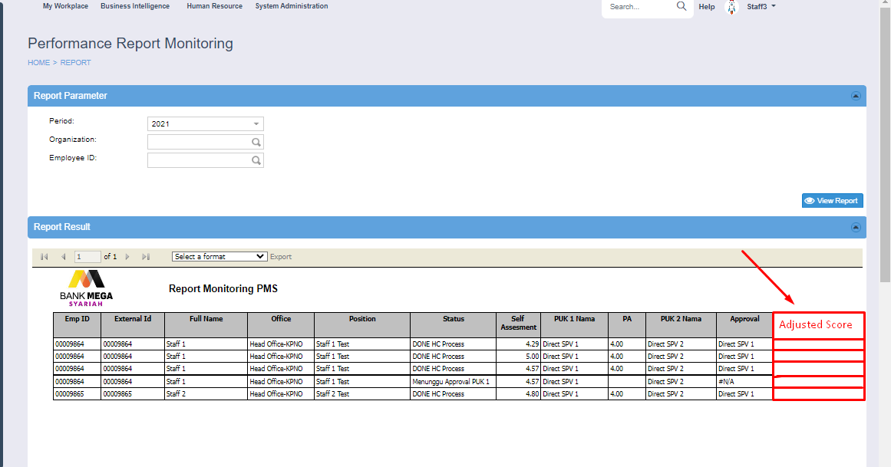The width and height of the screenshot is (891, 467).
Task: Open the Employee ID lookup magnifier icon
Action: [256, 161]
